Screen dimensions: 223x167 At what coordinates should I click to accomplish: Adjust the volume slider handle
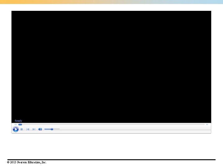click(52, 129)
